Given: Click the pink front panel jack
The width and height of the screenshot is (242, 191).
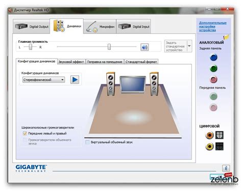Looking at the screenshot, I should [x=213, y=107].
